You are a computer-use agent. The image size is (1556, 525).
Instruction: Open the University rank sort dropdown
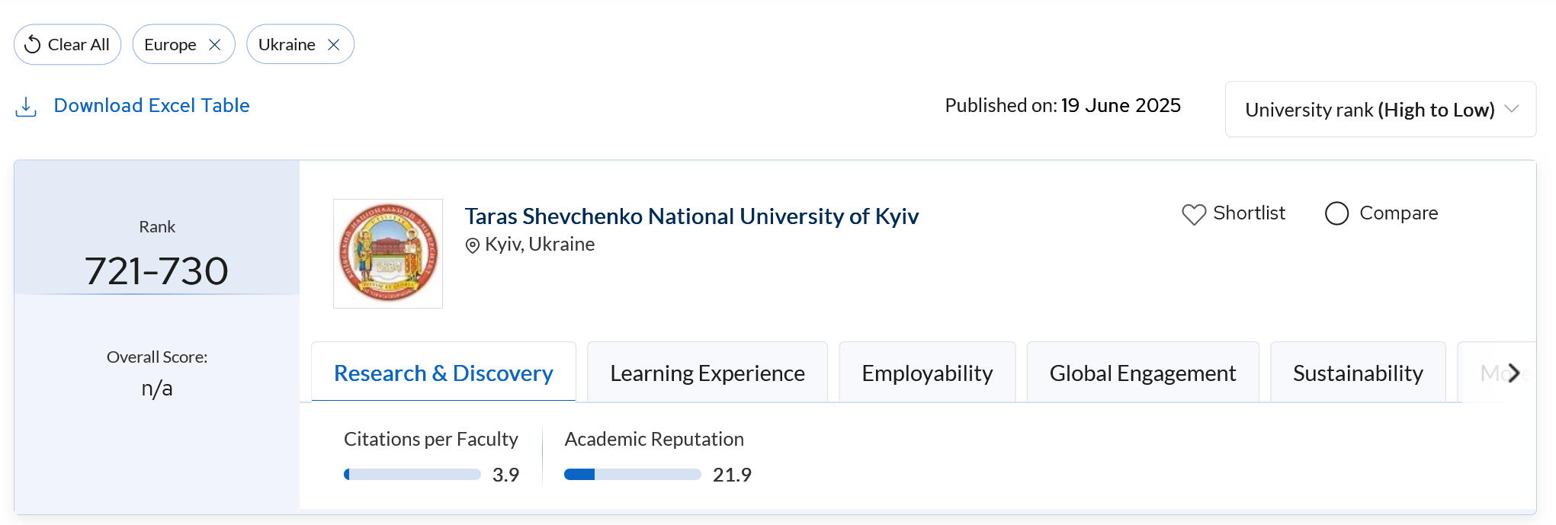(x=1369, y=110)
